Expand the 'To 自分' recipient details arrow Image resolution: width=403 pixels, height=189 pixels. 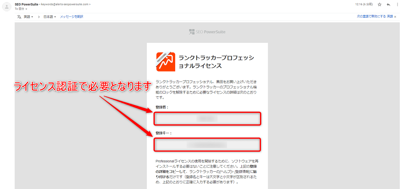[26, 8]
